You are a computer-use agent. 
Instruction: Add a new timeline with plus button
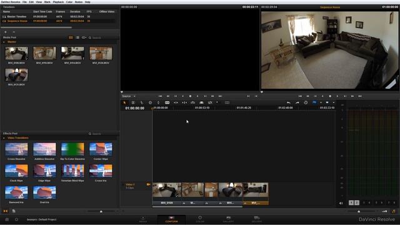coord(6,32)
